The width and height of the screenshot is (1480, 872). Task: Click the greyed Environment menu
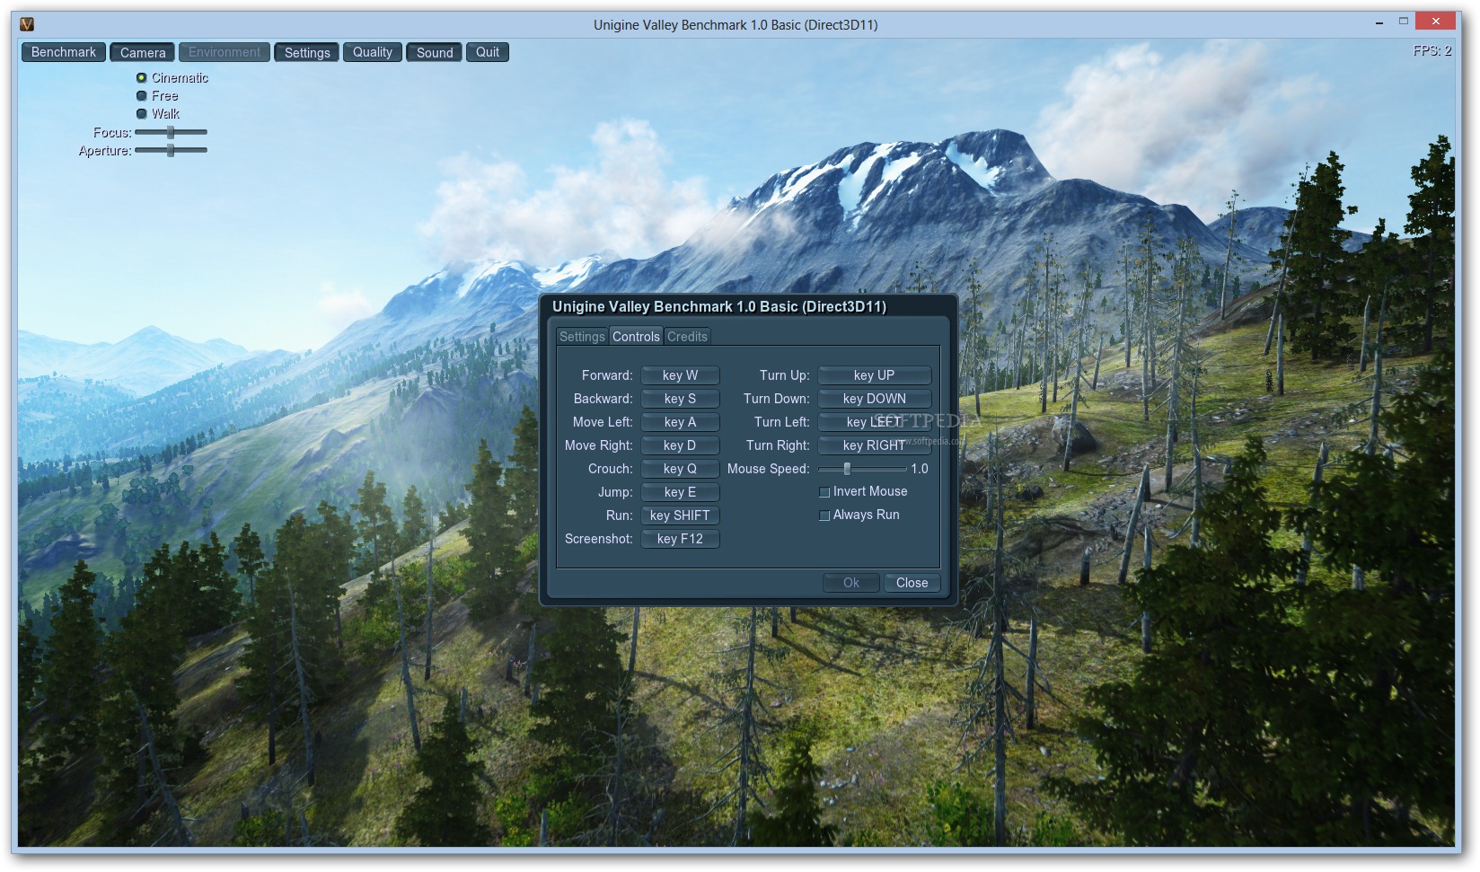point(225,52)
